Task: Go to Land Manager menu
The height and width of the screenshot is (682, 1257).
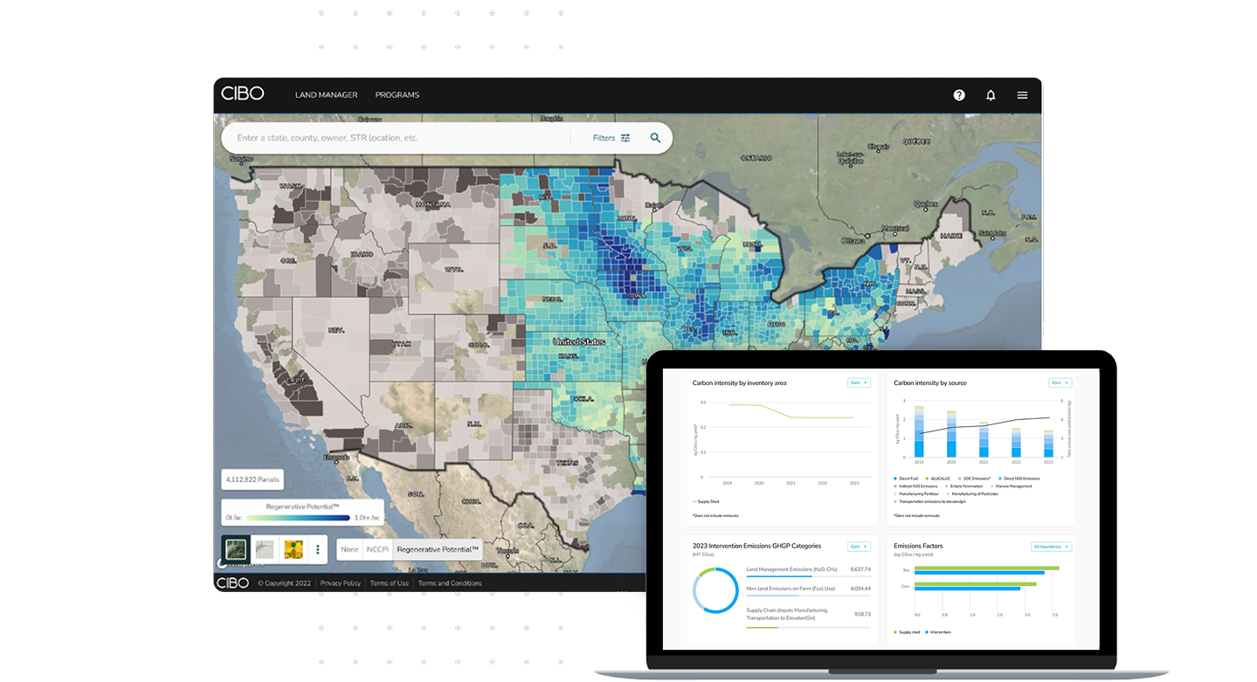Action: click(x=326, y=95)
